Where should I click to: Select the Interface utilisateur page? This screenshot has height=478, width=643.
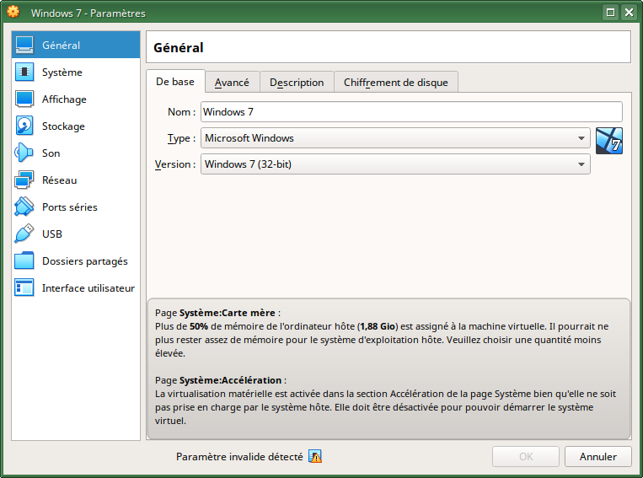(76, 287)
